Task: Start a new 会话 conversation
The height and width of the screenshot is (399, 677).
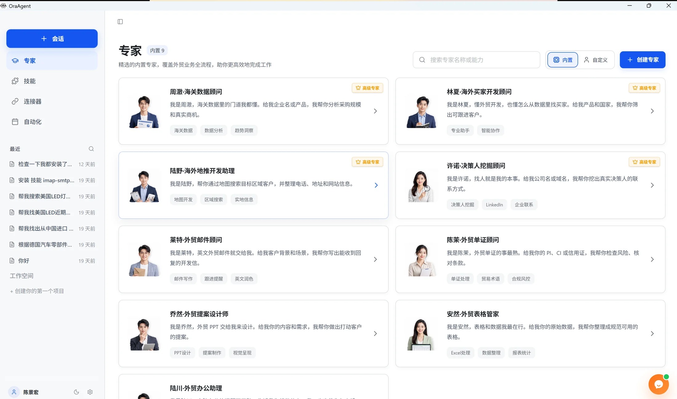Action: pos(52,39)
